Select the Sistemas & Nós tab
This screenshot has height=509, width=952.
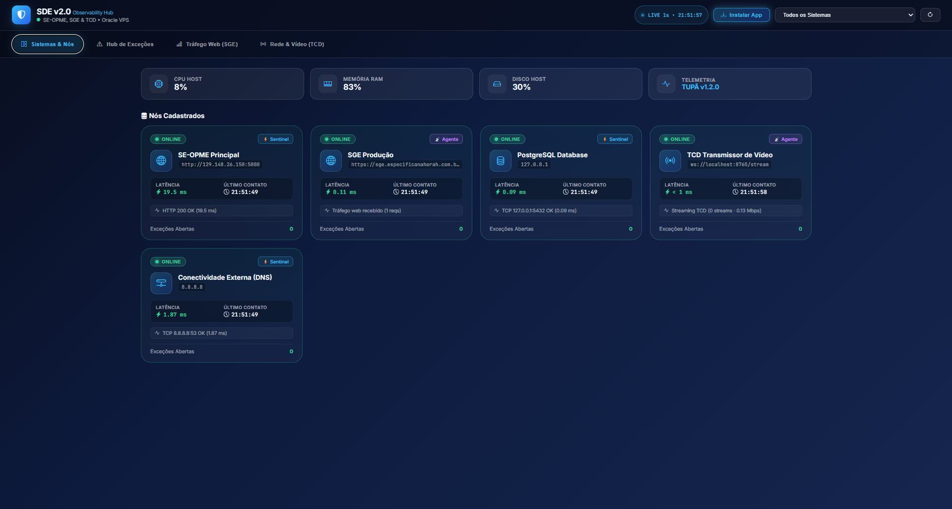pyautogui.click(x=48, y=44)
